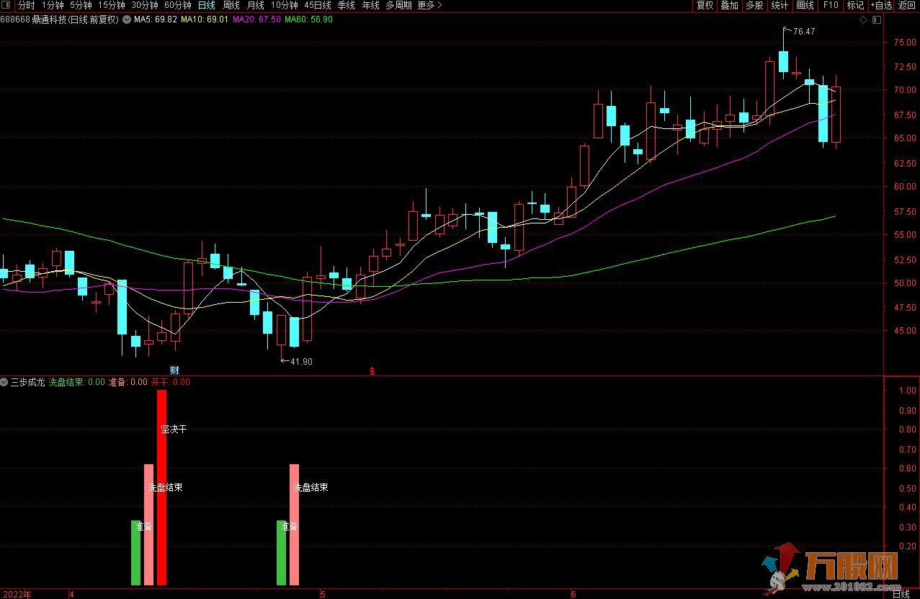Click the 2022年 date label

point(16,594)
